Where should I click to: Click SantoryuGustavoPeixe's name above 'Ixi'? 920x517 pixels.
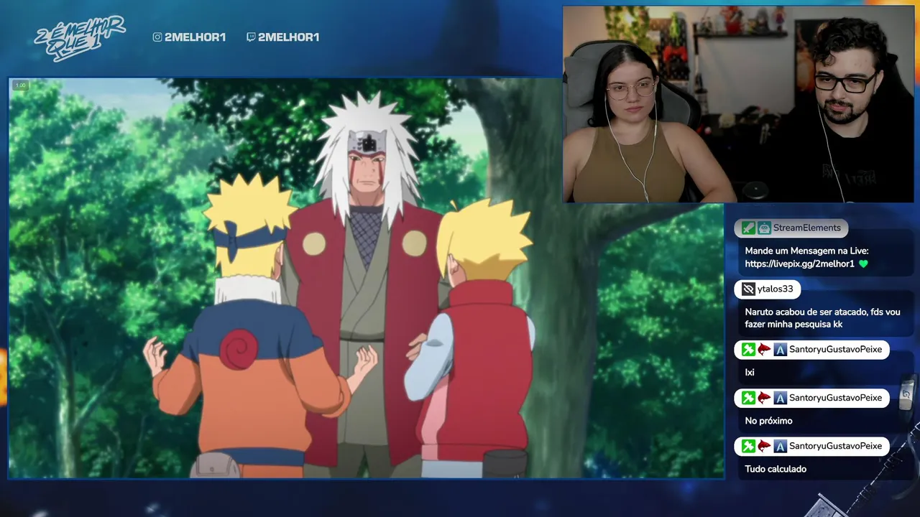835,350
